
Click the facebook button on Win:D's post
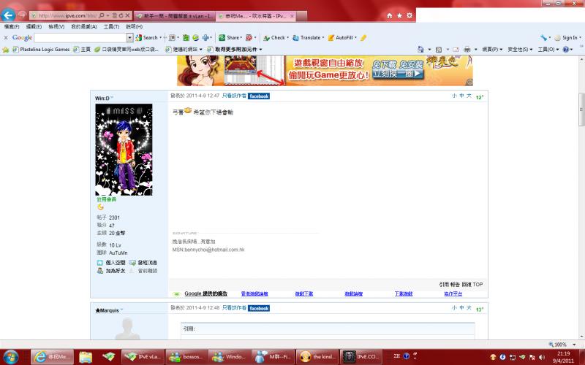pyautogui.click(x=259, y=96)
